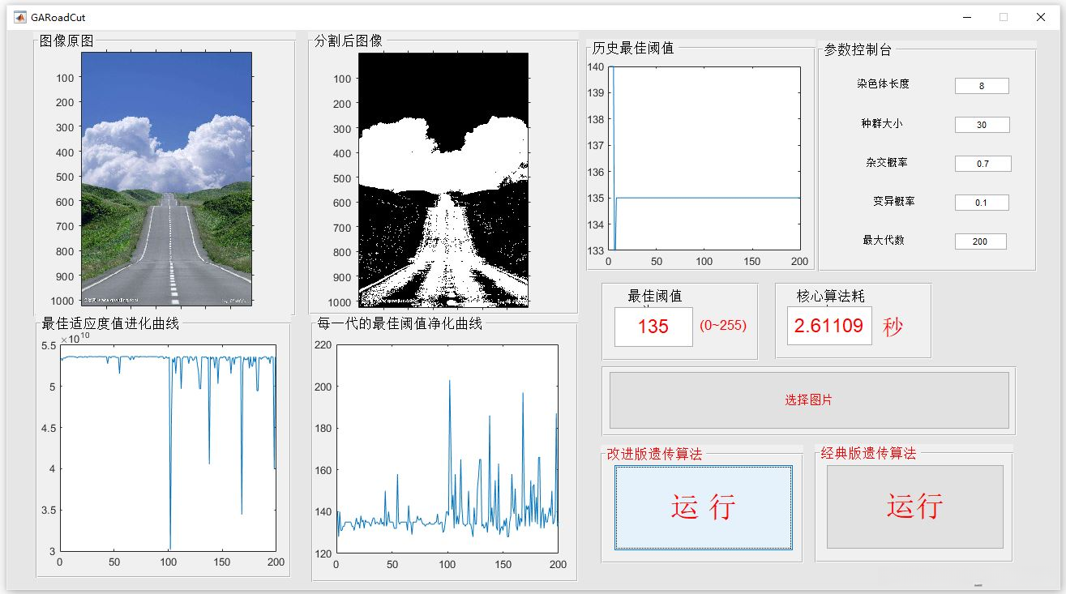The height and width of the screenshot is (594, 1066).
Task: Minimize the GARoadCut window
Action: (966, 16)
